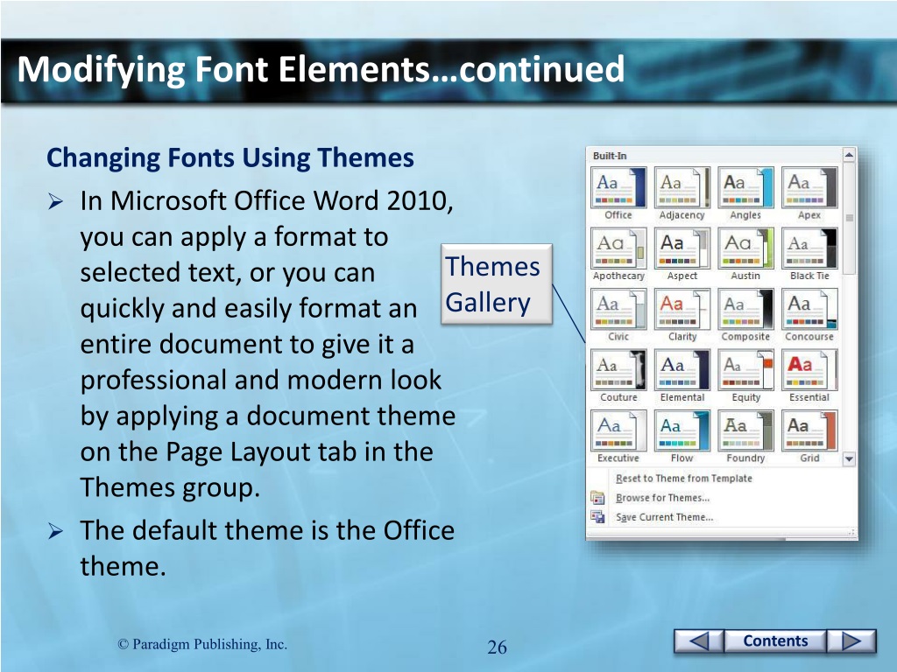Viewport: 897px width, 672px height.
Task: Open Browse for Themes menu entry
Action: 662,498
